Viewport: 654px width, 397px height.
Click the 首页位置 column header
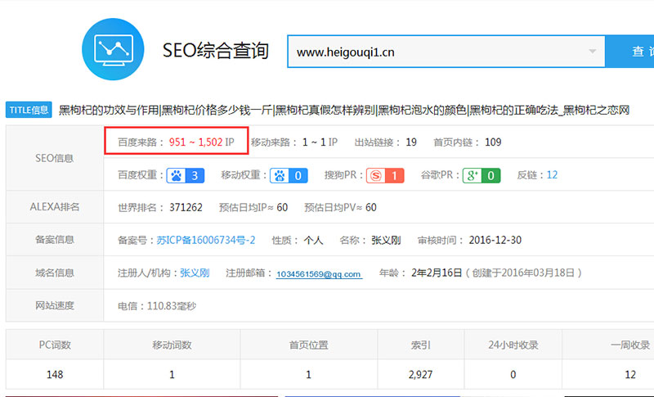tap(309, 345)
